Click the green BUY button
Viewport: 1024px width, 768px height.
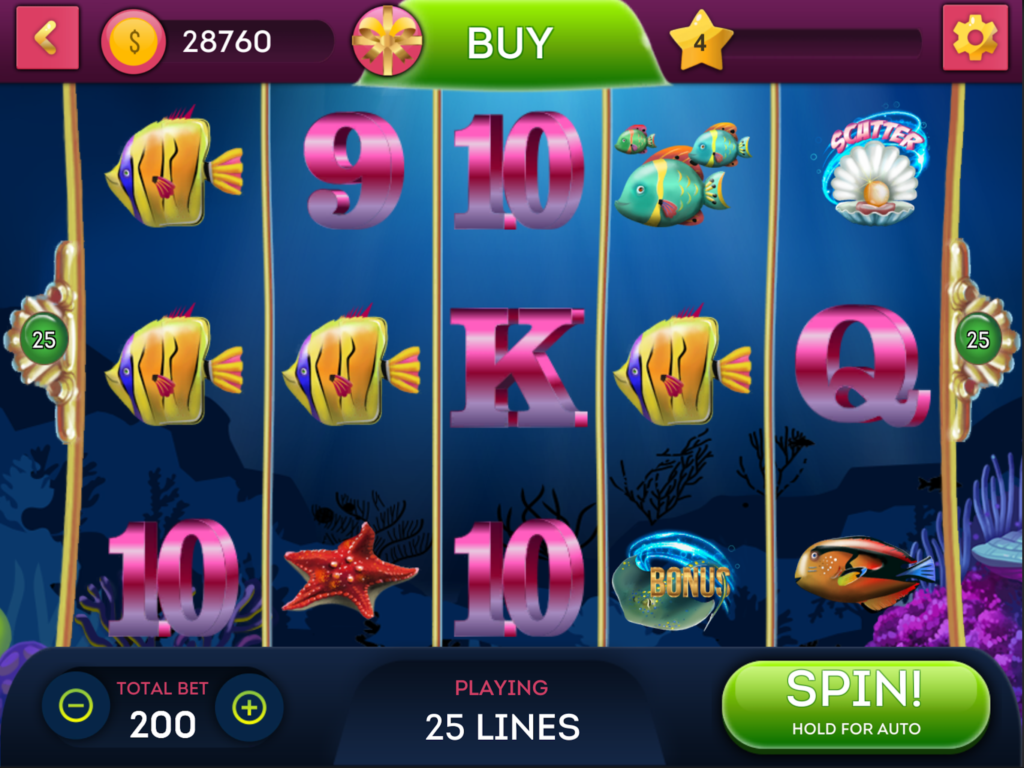509,43
